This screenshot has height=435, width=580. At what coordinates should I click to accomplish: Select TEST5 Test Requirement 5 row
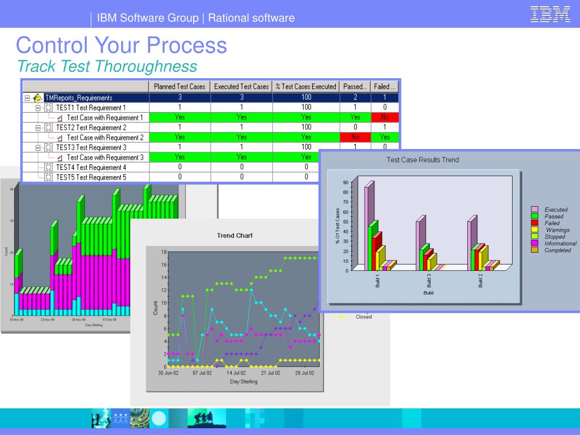click(x=171, y=177)
